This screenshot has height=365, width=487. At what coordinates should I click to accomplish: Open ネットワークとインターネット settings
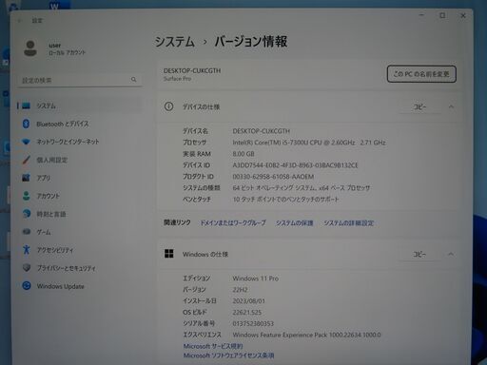[x=79, y=142]
